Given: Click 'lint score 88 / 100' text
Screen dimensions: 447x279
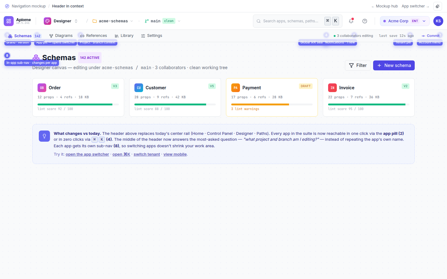Looking at the screenshot, I should pos(152,109).
